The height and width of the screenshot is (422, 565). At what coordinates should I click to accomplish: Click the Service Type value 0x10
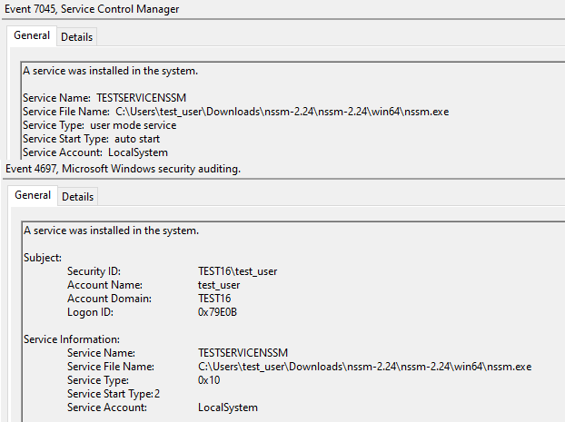tap(208, 380)
